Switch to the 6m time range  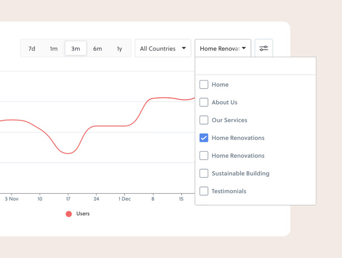point(97,49)
